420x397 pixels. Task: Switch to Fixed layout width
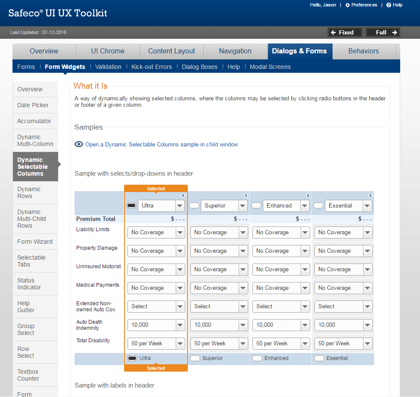[345, 32]
